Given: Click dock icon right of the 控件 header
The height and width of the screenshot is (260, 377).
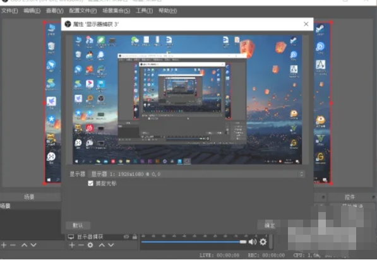Looking at the screenshot, I should pos(373,197).
